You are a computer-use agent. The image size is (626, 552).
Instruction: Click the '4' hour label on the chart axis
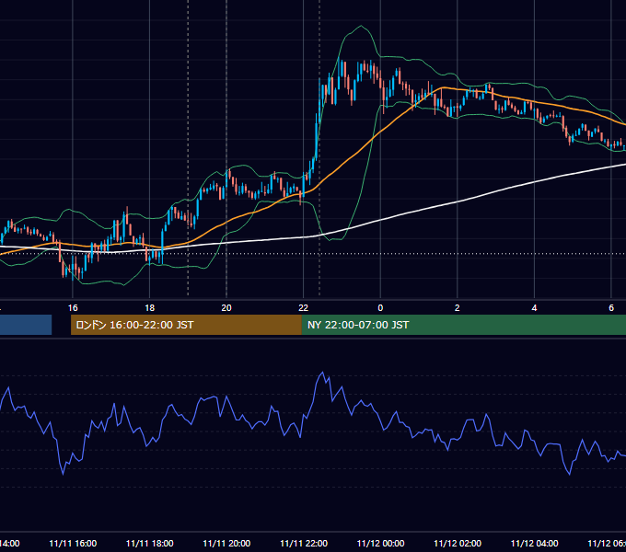click(x=534, y=308)
